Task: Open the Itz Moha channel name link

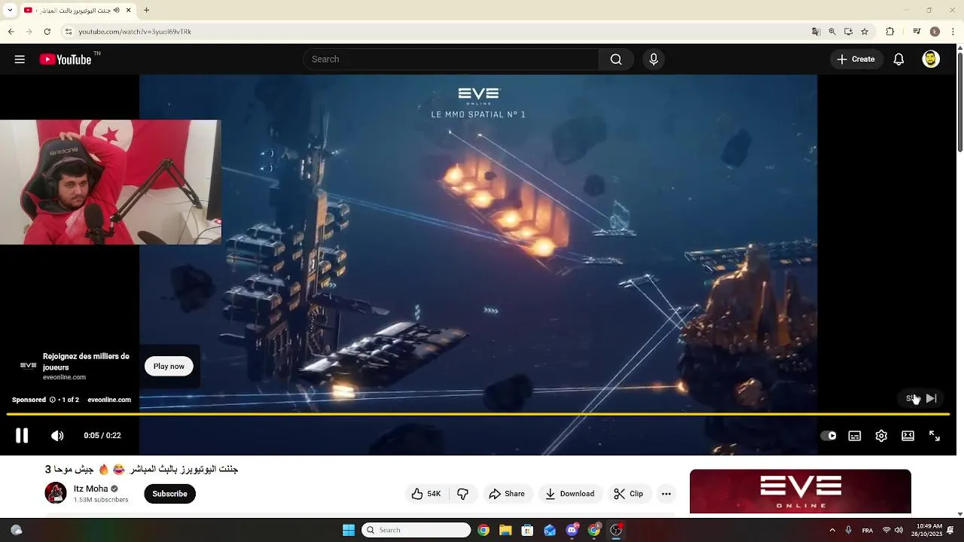Action: click(x=91, y=489)
